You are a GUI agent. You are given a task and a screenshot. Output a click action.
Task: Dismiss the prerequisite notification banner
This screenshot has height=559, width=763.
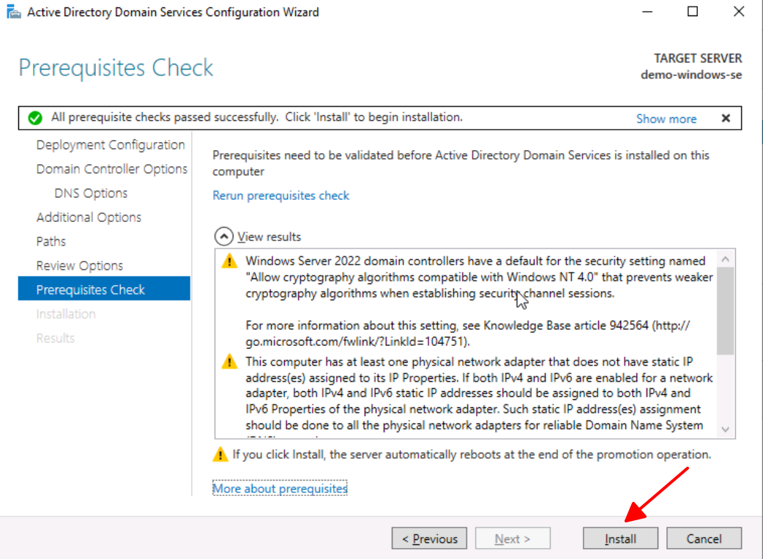click(726, 118)
